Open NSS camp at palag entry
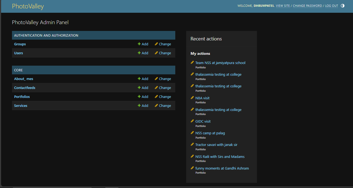 coord(210,133)
